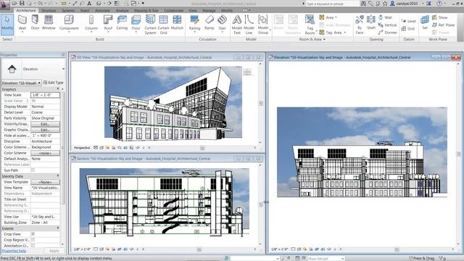464x261 pixels.
Task: Open the Main Model workset dropdown
Action: (x=326, y=258)
